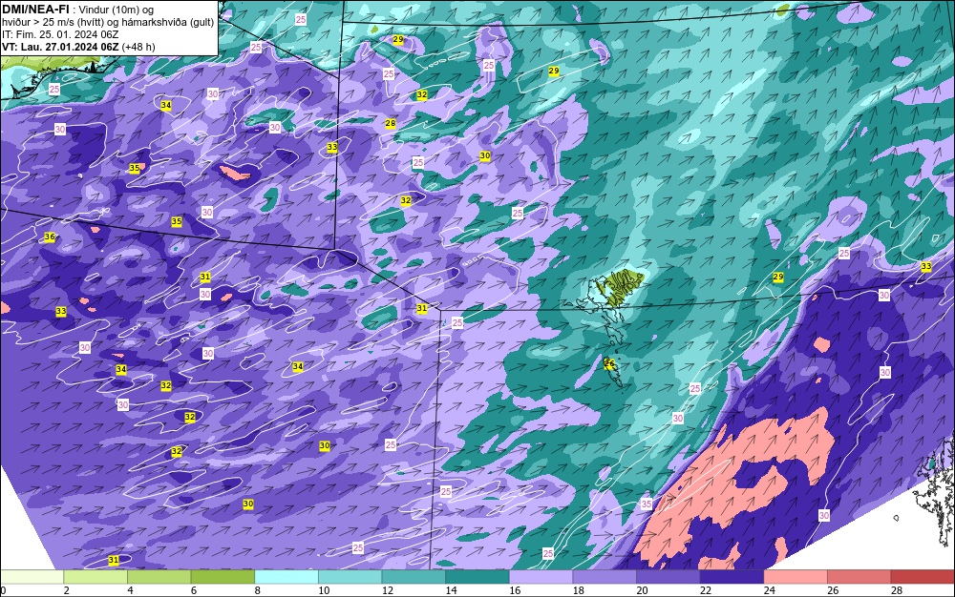Click the legend scale number 20
955x597 pixels.
click(642, 590)
